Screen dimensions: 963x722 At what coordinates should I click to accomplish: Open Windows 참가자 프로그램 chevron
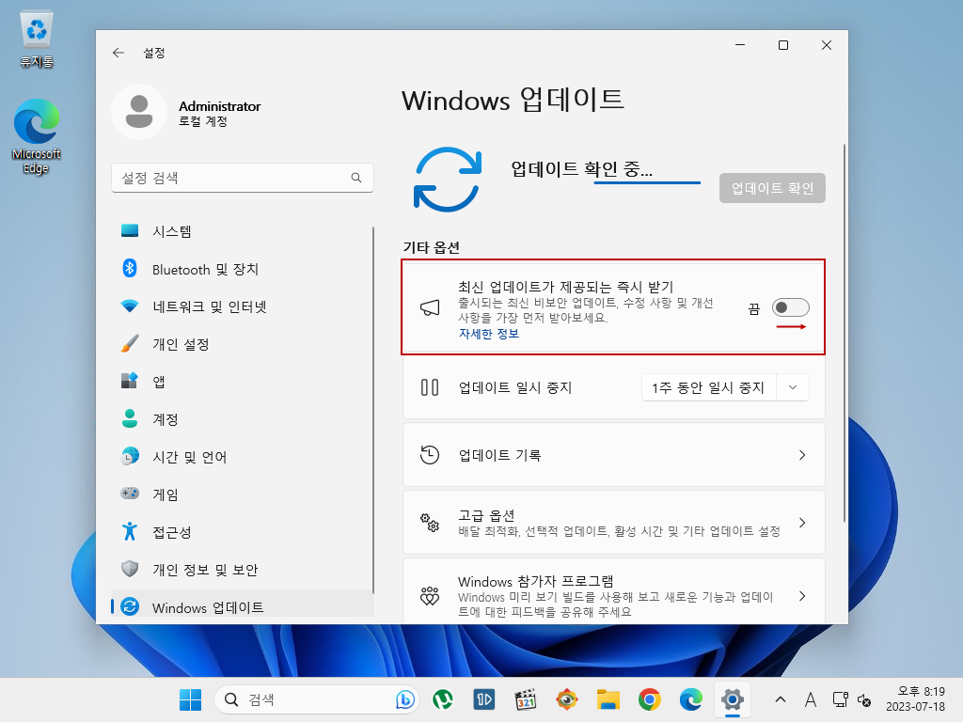802,596
